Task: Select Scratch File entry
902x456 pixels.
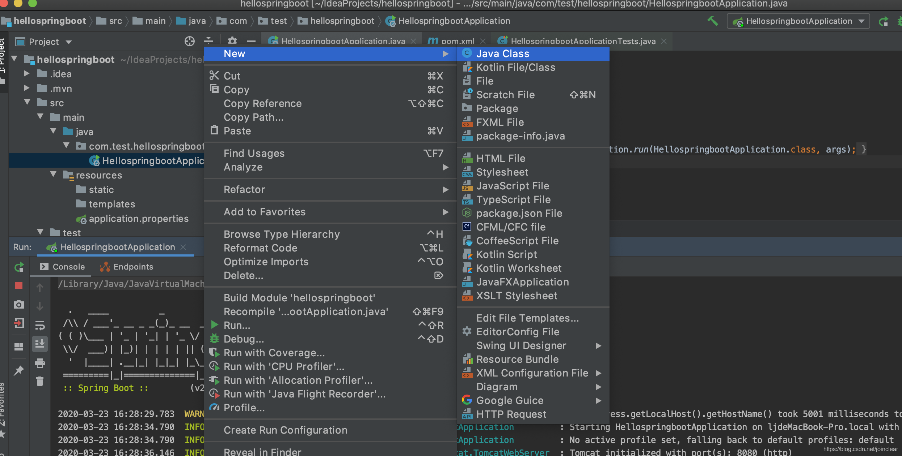Action: [x=533, y=95]
